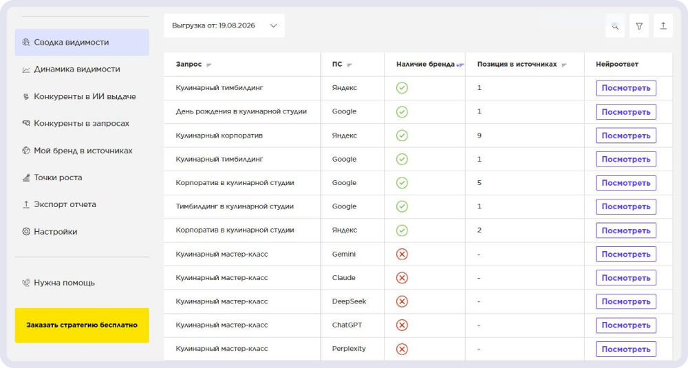Click the Настройки gear icon
The width and height of the screenshot is (688, 368).
point(26,232)
